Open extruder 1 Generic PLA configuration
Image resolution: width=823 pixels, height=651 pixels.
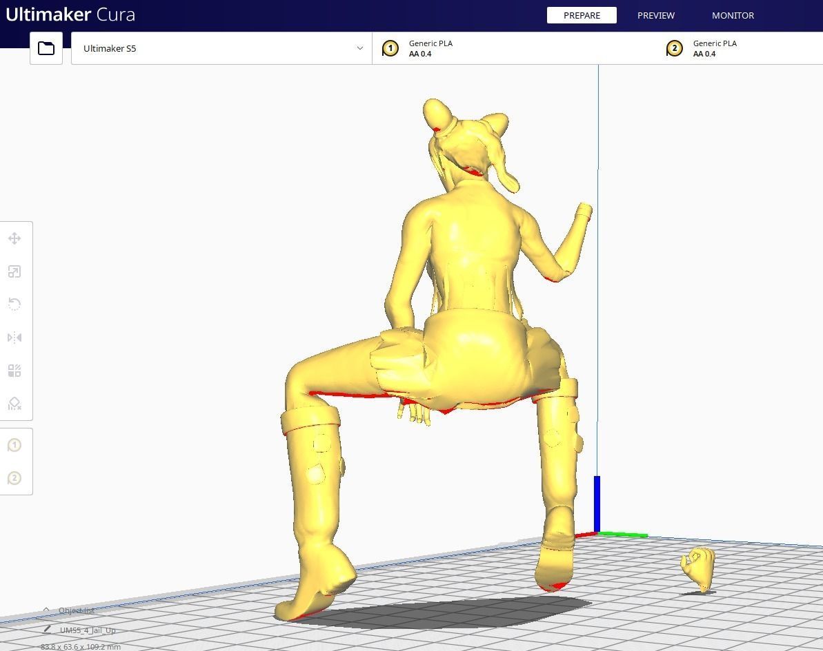515,48
